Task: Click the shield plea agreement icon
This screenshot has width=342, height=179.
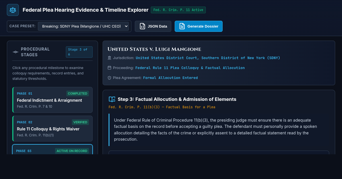Action: (x=109, y=78)
